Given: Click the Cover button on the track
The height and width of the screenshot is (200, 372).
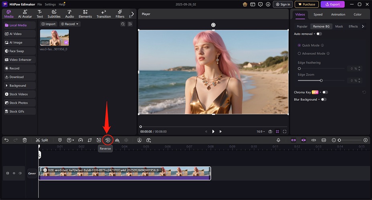Looking at the screenshot, I should (x=32, y=174).
